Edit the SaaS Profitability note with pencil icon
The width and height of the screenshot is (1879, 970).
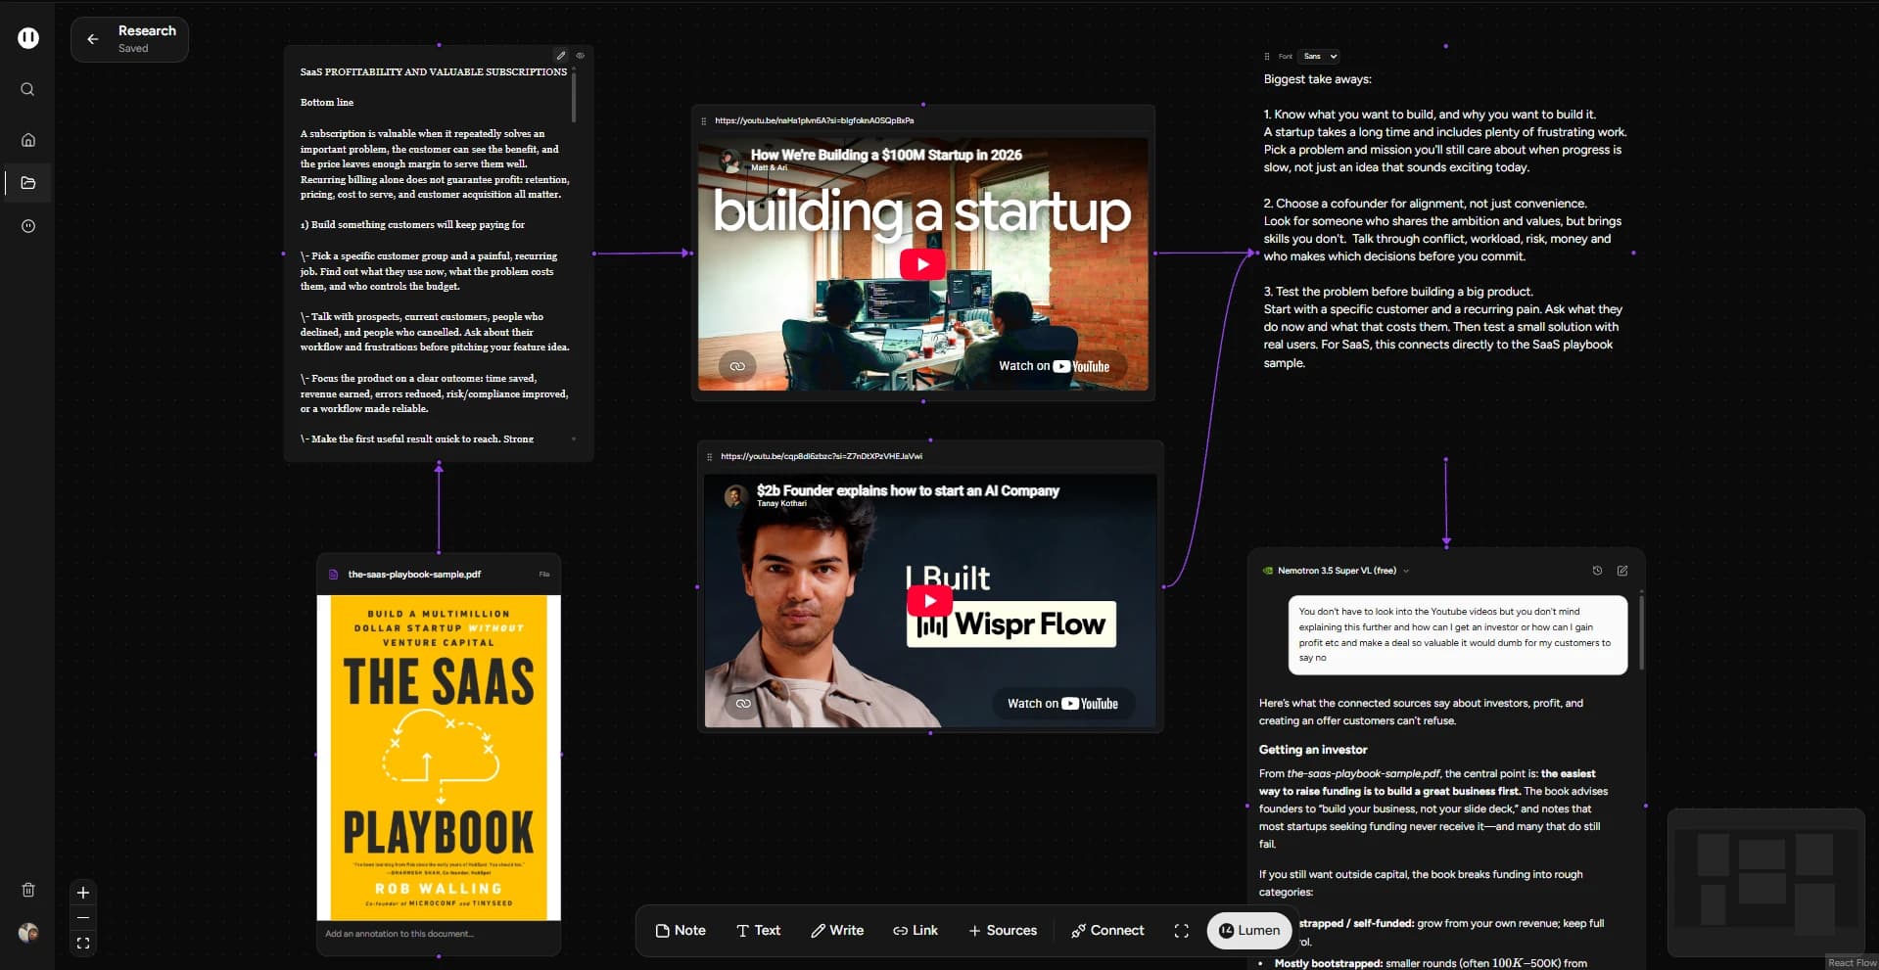(561, 56)
